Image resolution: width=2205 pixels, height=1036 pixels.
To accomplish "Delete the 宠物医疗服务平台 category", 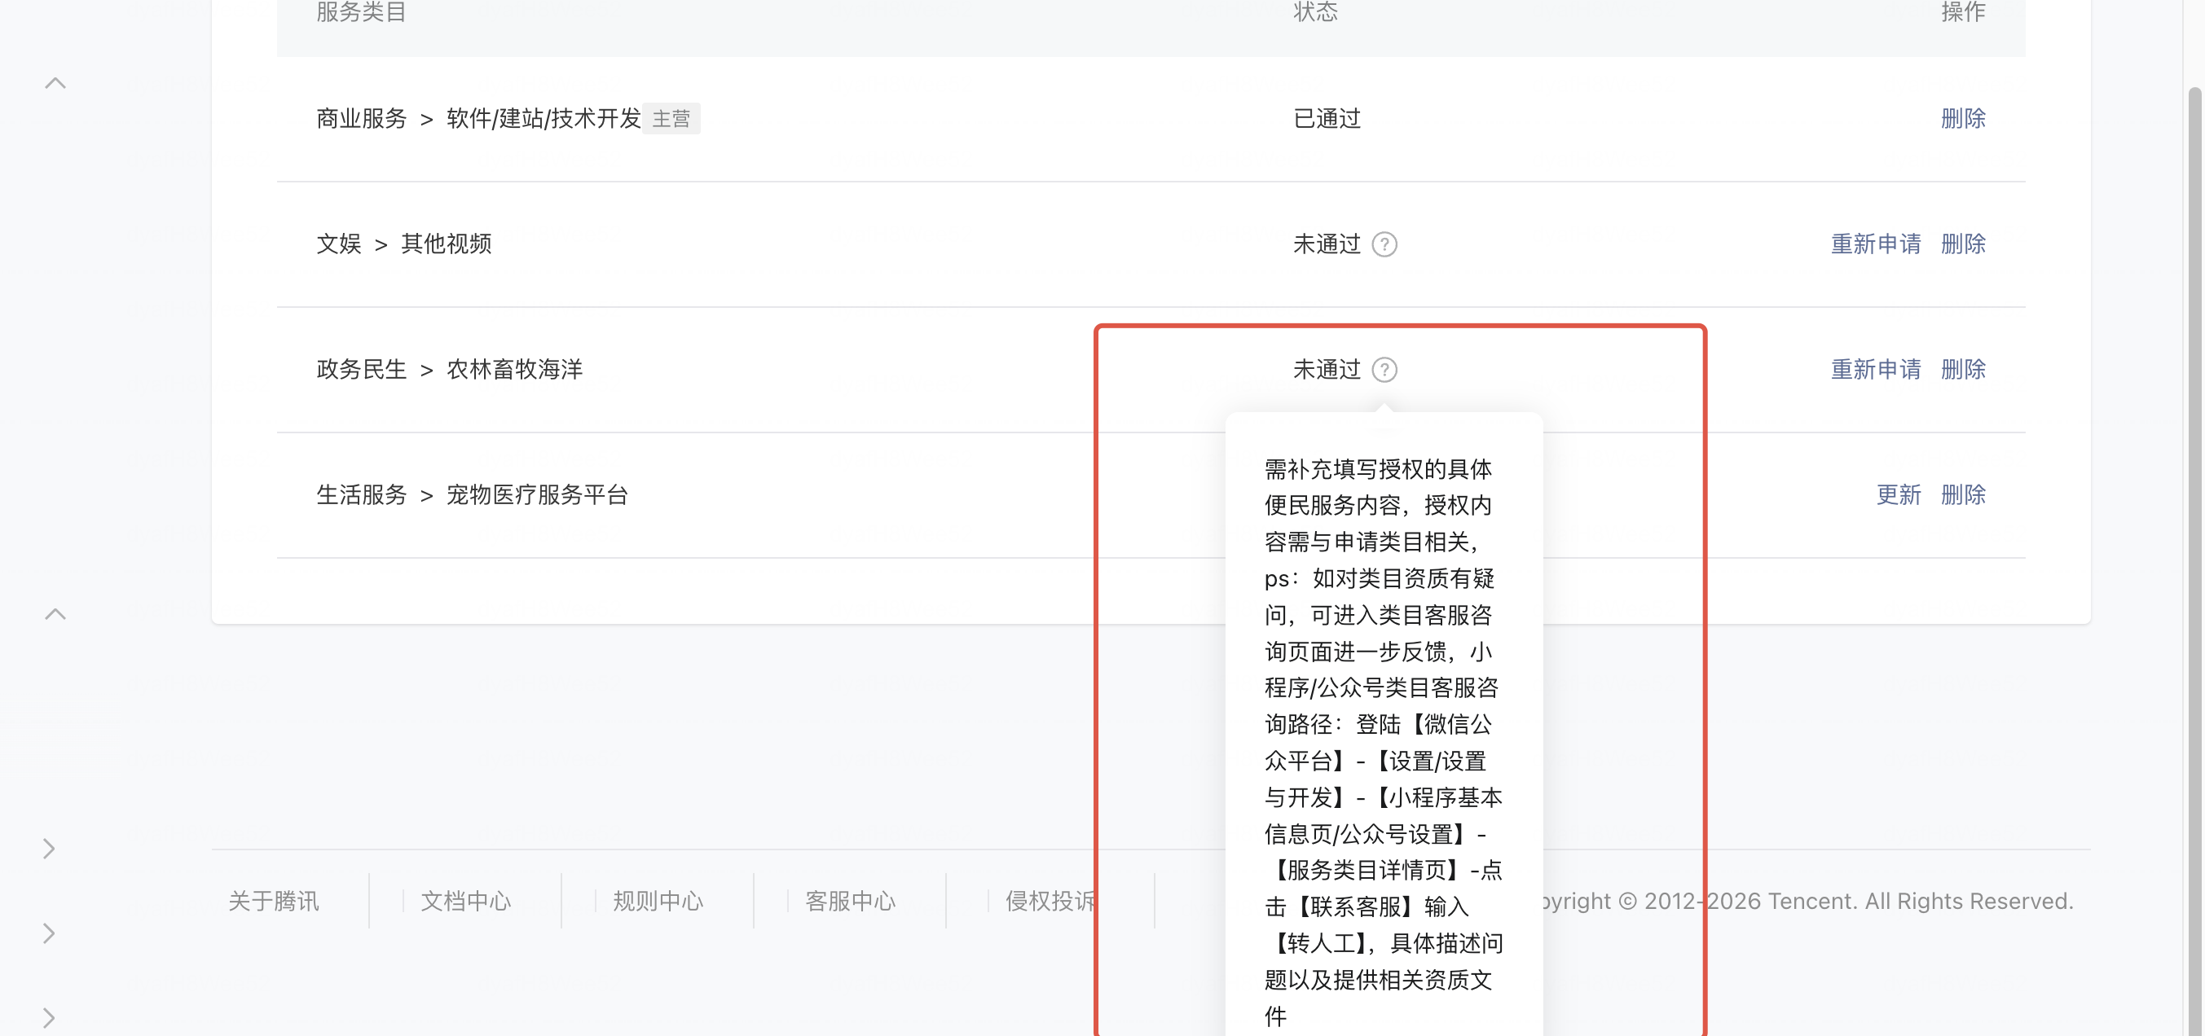I will [1963, 494].
